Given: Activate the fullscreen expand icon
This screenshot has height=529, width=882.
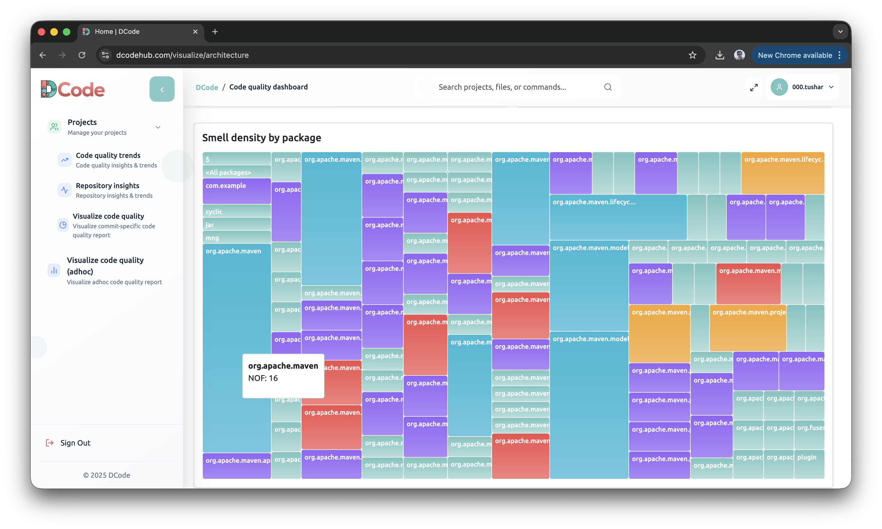Looking at the screenshot, I should tap(754, 87).
